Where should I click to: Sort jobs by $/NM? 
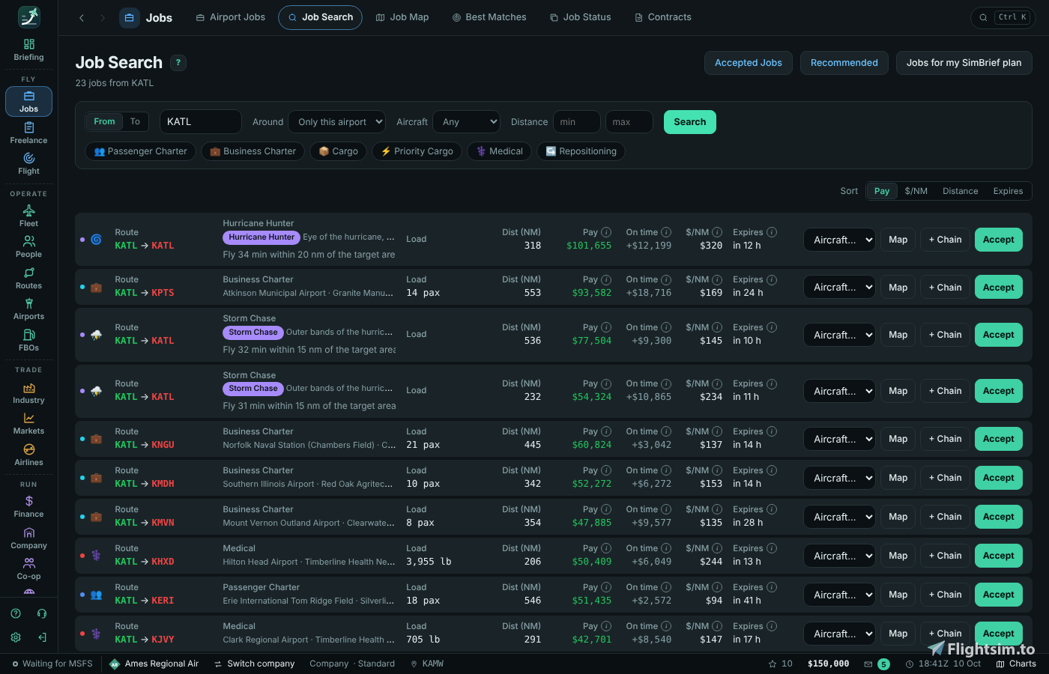coord(916,191)
